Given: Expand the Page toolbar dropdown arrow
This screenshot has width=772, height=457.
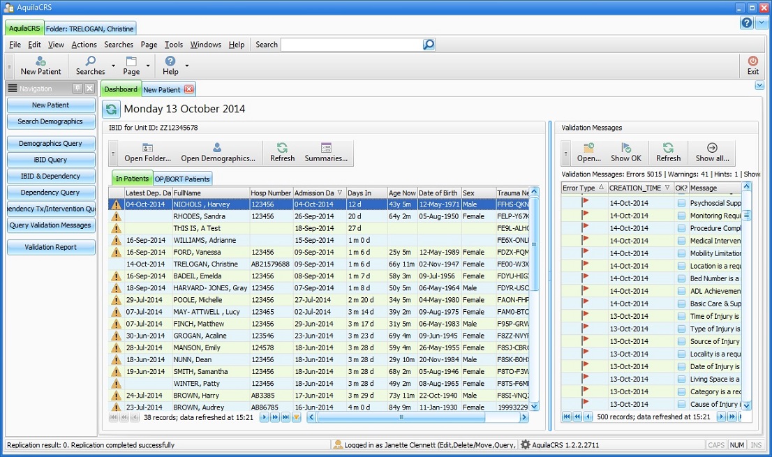Looking at the screenshot, I should (x=148, y=66).
